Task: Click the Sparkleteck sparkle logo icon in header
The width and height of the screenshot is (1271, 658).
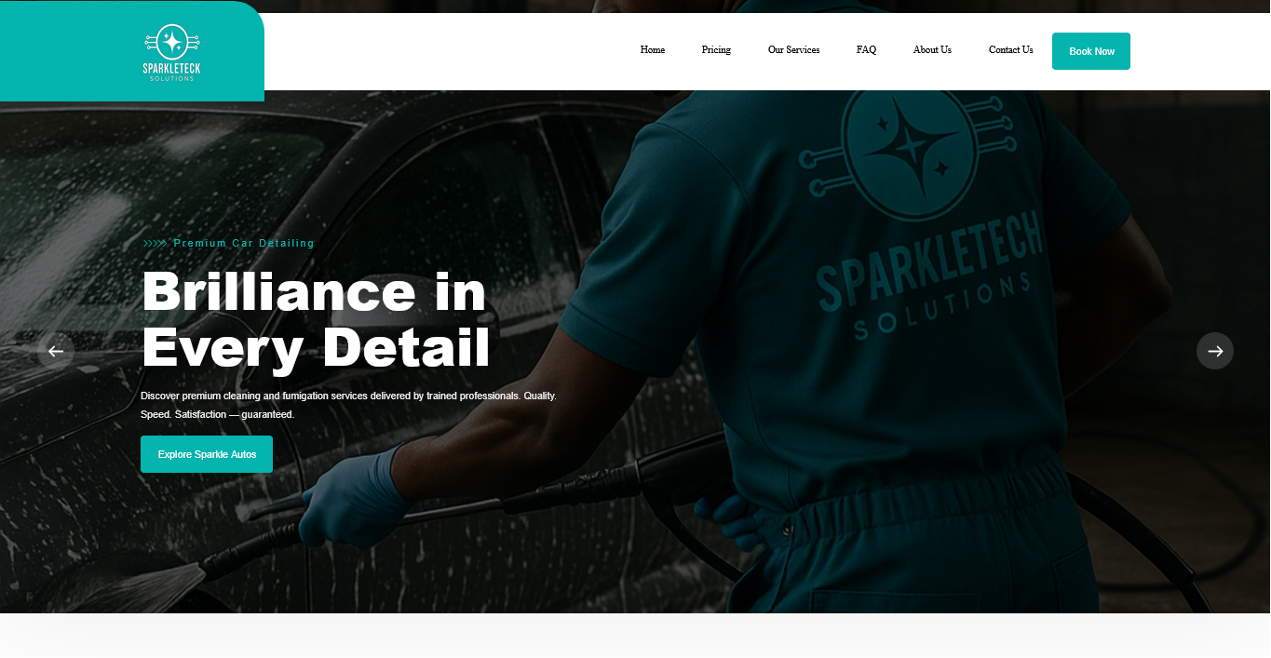Action: pyautogui.click(x=172, y=42)
